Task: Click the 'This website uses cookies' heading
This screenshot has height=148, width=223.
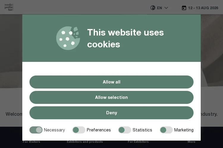Action: (125, 38)
